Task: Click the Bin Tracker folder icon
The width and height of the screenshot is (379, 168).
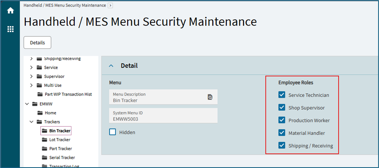Action: coord(46,131)
